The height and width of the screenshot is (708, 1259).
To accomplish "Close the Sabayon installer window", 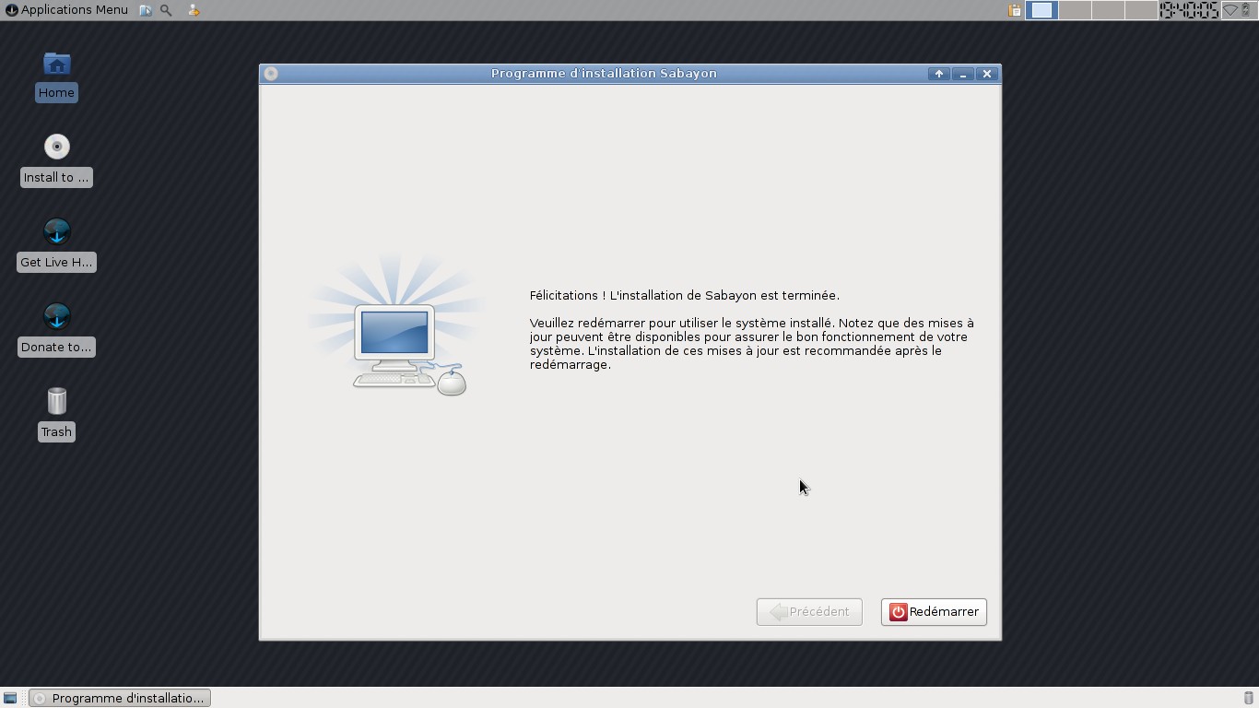I will click(x=987, y=74).
